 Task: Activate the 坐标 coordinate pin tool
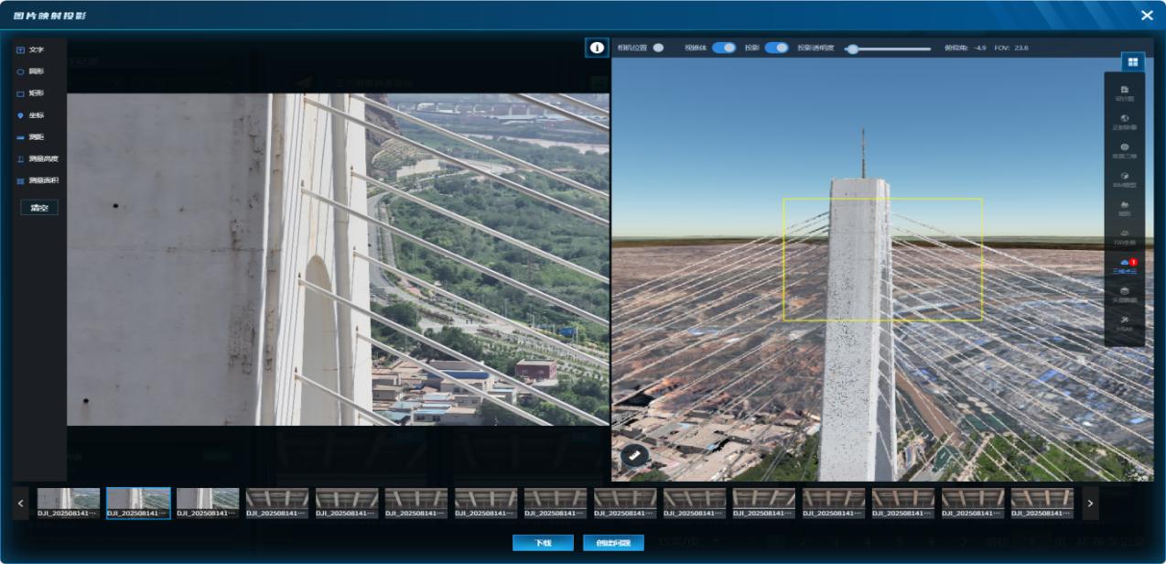click(x=30, y=115)
